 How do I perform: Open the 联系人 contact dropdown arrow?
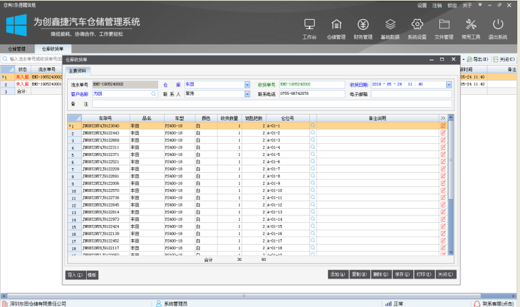(x=247, y=94)
